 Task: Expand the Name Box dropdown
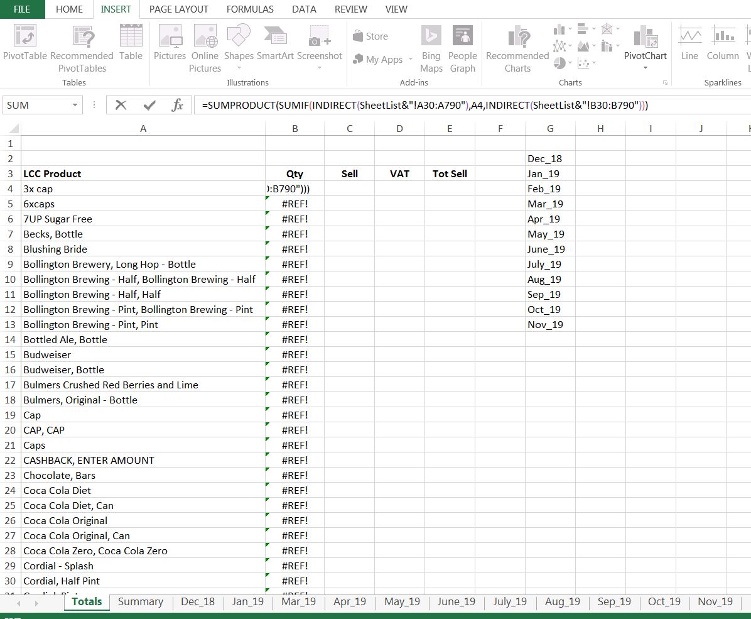click(x=75, y=105)
